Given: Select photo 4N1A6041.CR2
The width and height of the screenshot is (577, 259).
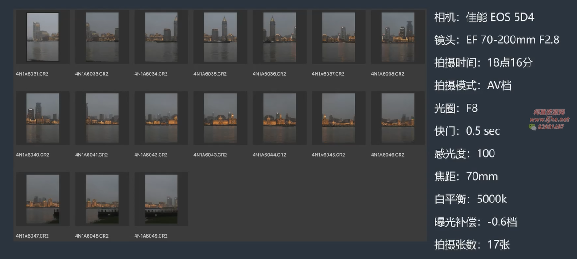Looking at the screenshot, I should coord(102,118).
